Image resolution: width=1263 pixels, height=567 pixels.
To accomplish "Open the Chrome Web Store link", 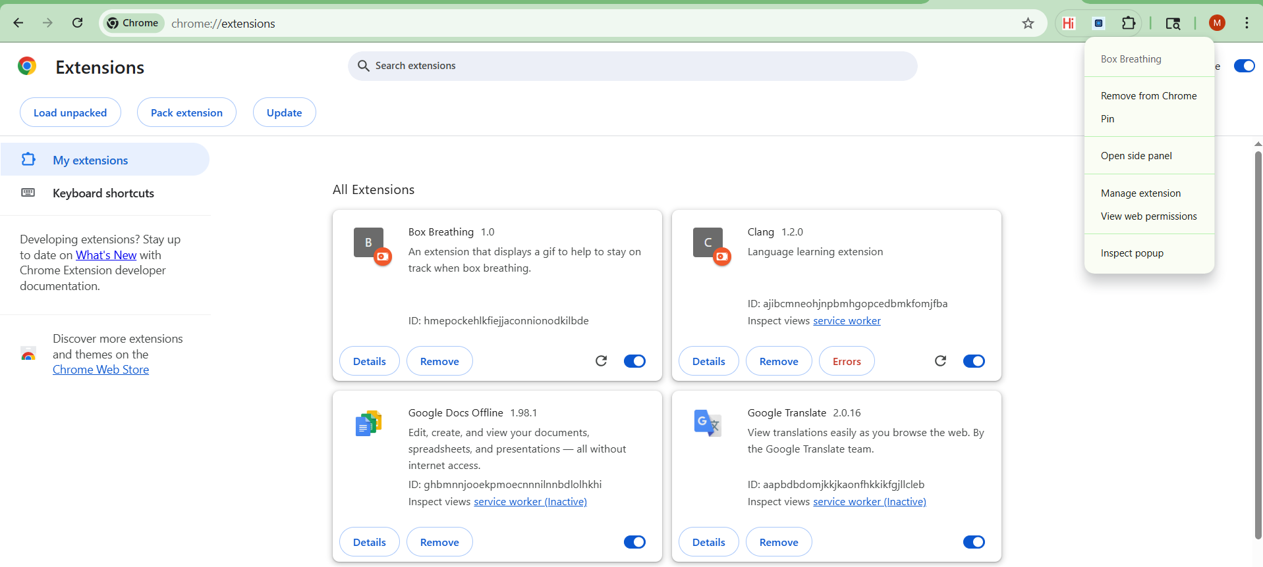I will (101, 370).
